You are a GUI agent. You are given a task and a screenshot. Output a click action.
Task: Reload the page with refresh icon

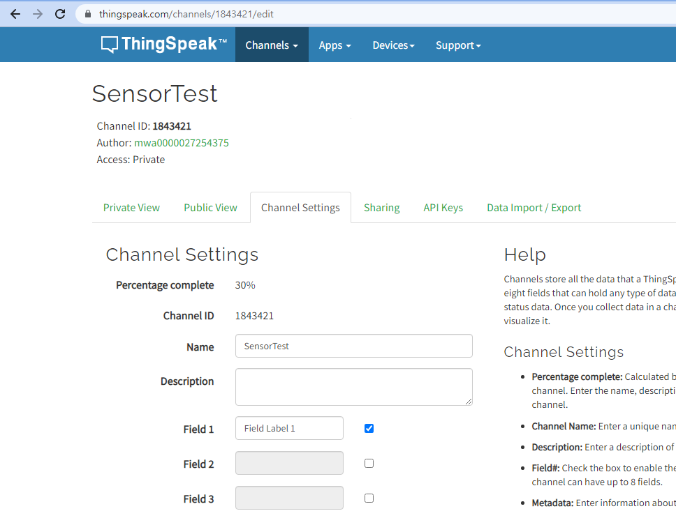[60, 14]
